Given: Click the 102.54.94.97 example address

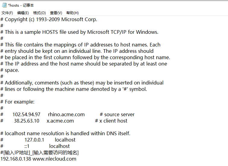Looking at the screenshot, I should tap(26, 114).
